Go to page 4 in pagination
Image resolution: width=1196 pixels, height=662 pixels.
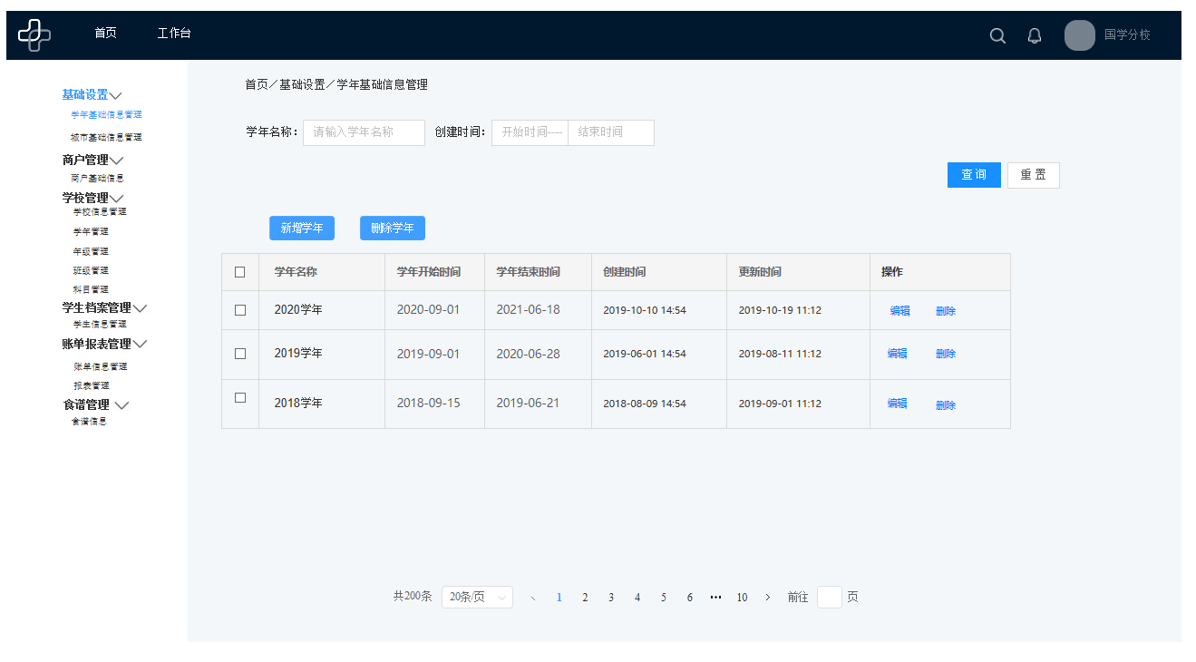(637, 598)
